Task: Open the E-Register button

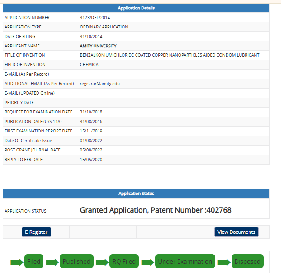Action: (36, 232)
